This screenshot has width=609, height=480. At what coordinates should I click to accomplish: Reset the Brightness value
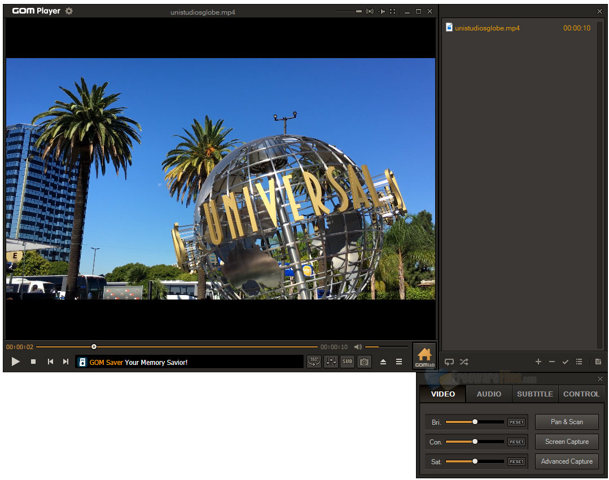tap(516, 422)
